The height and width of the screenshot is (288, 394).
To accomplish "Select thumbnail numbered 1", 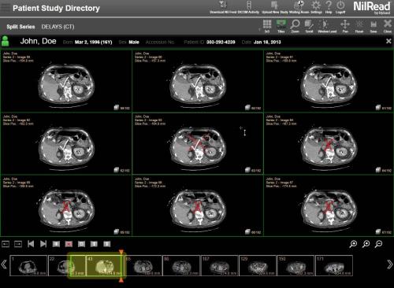I will (x=28, y=266).
